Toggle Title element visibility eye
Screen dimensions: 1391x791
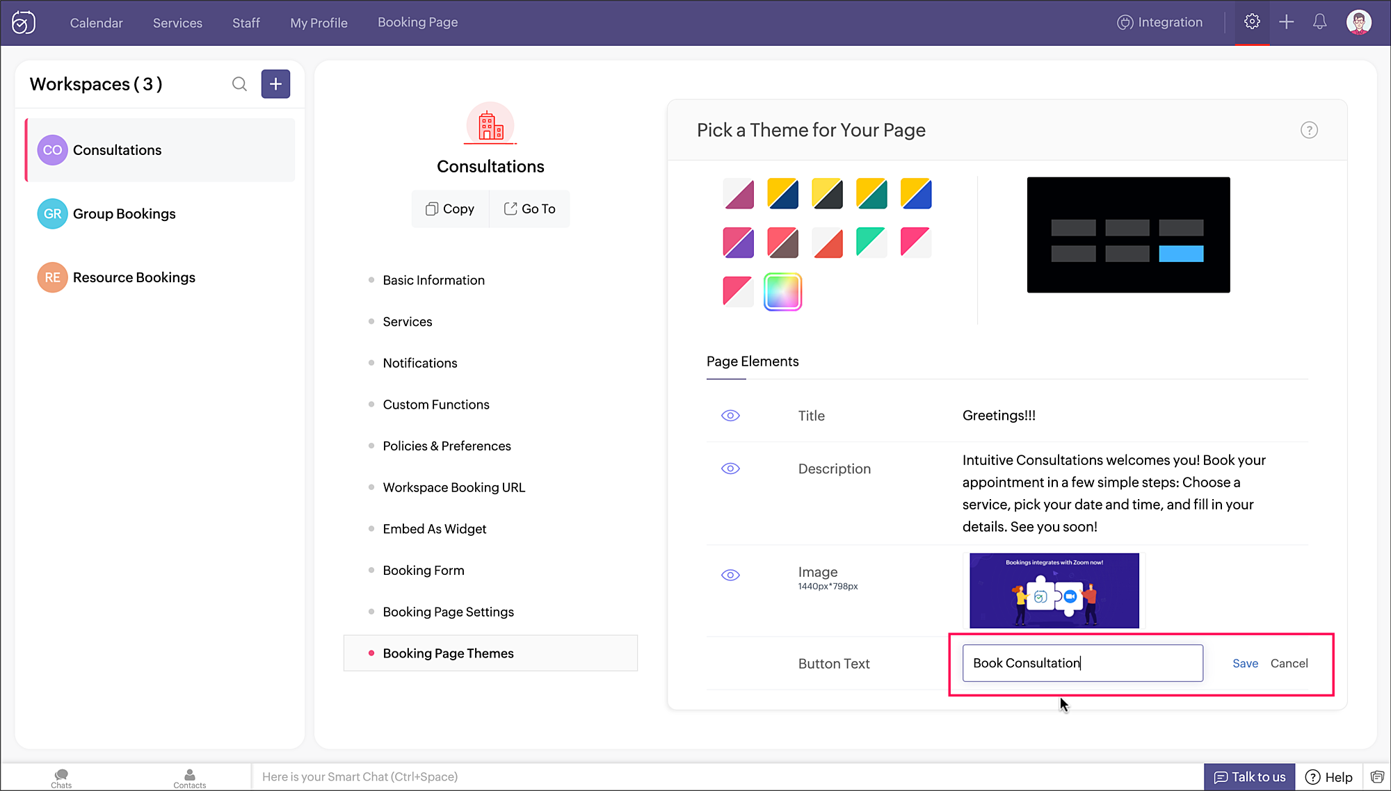point(730,416)
